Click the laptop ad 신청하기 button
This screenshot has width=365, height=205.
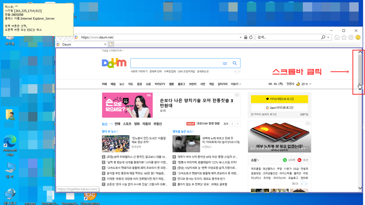click(303, 148)
